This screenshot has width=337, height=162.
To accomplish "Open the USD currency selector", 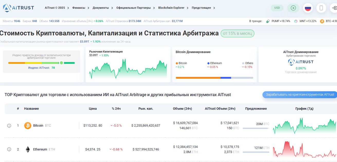I will (277, 8).
